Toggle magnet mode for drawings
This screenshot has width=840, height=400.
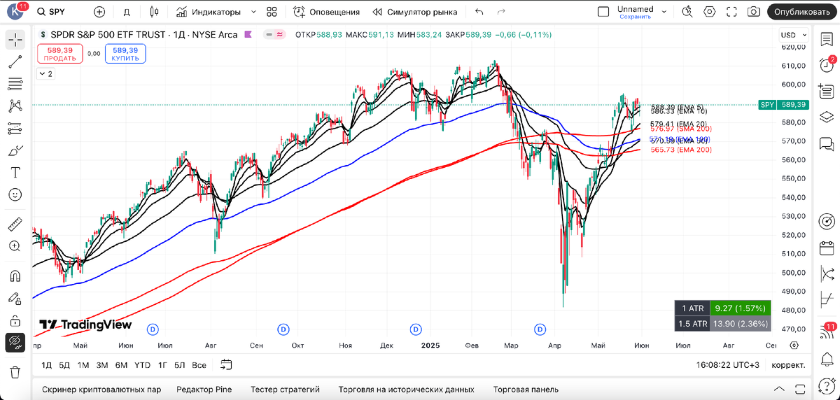click(15, 276)
